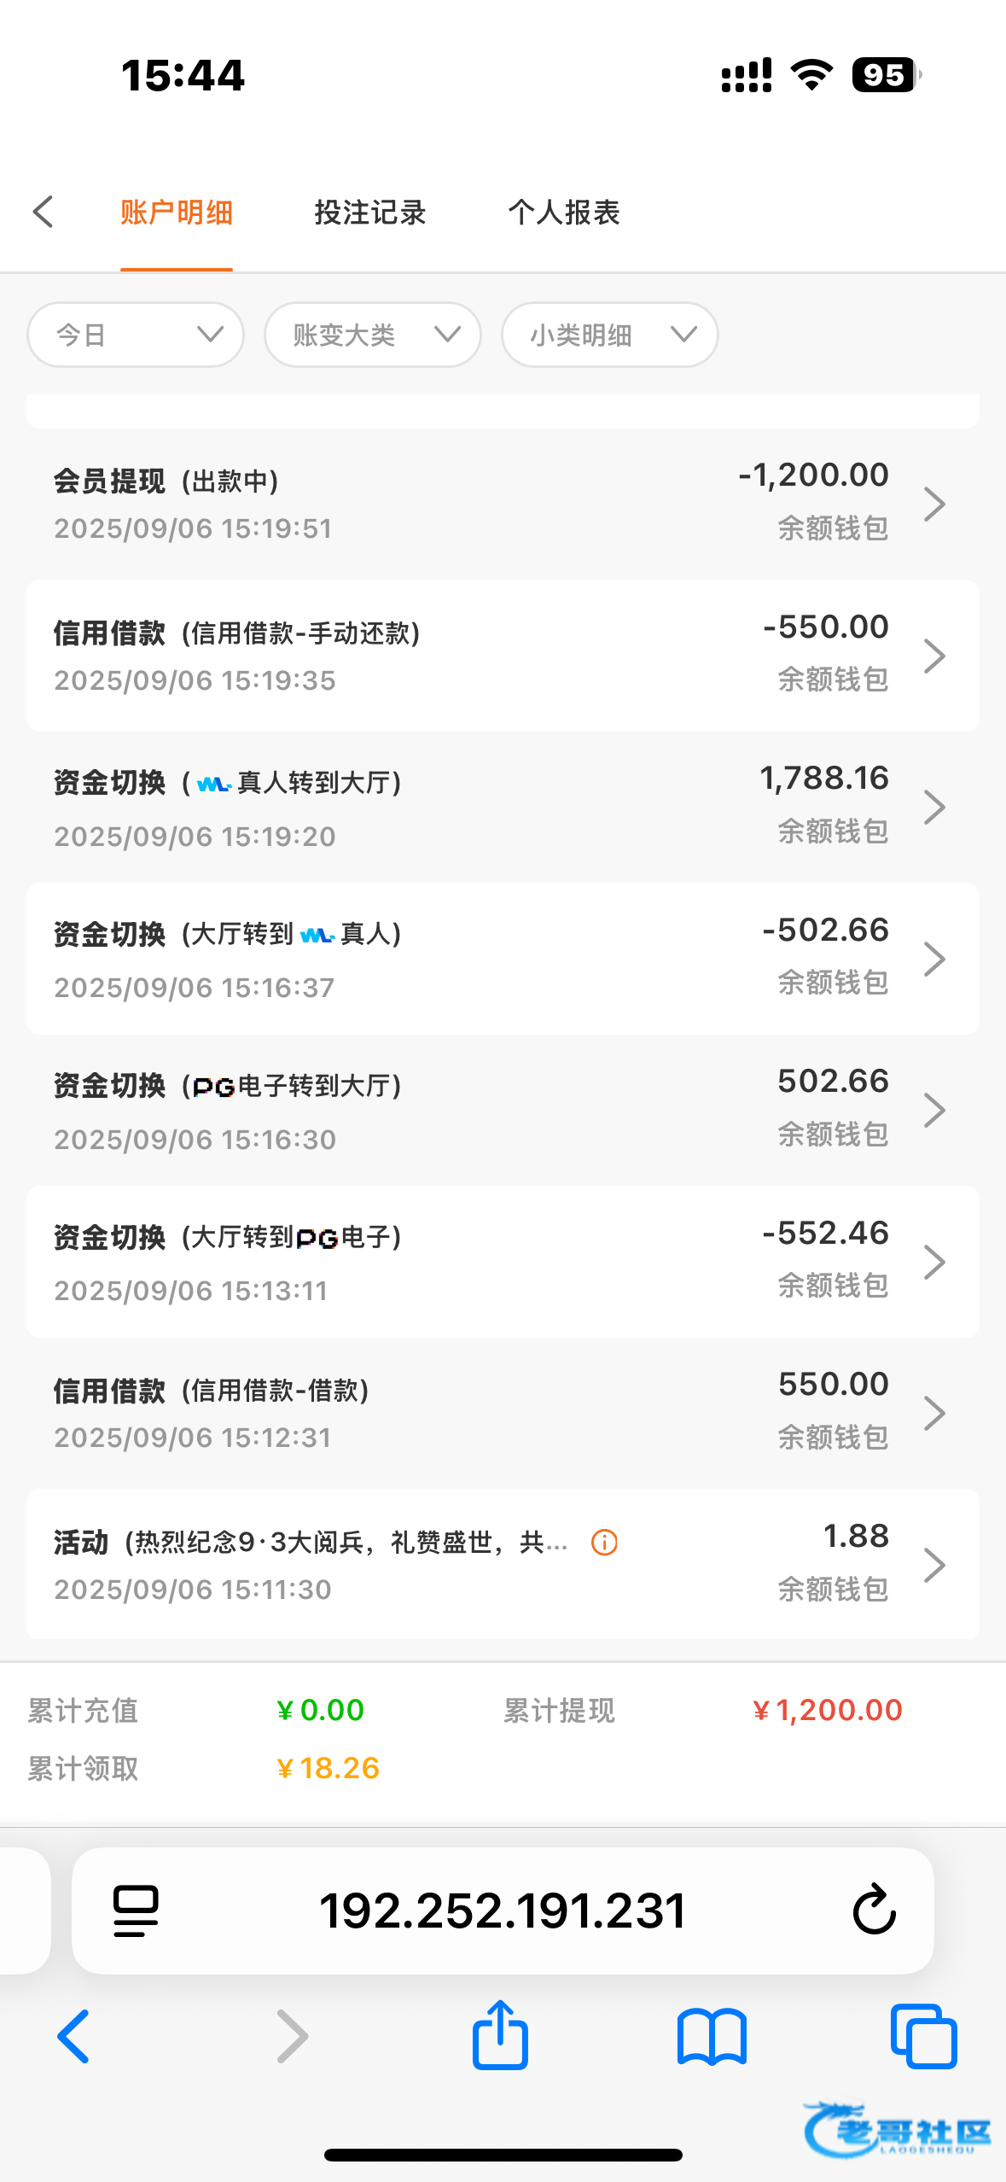Select the 账户明细 tab

click(177, 213)
